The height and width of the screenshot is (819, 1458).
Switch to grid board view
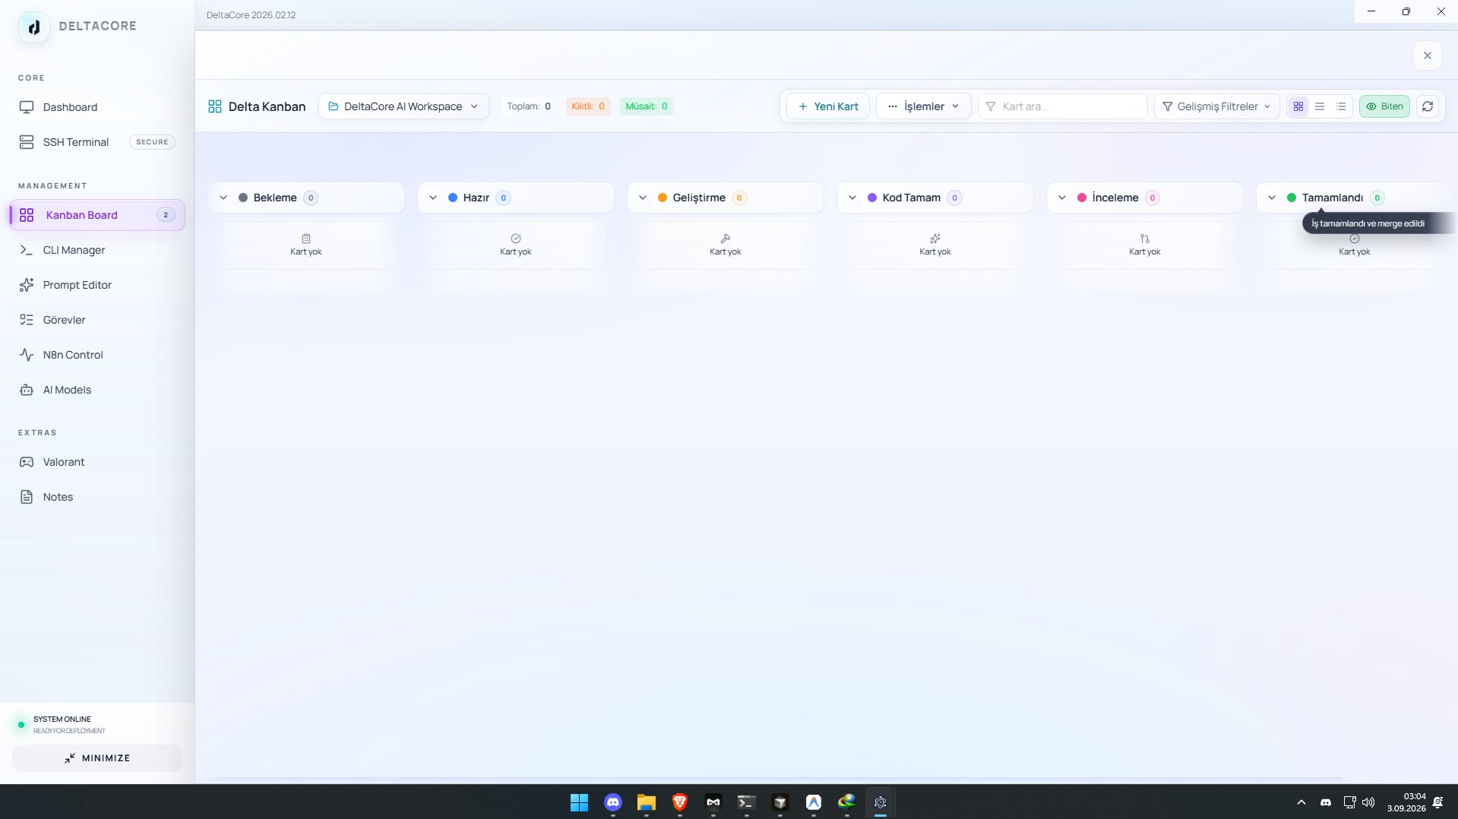click(x=1298, y=106)
